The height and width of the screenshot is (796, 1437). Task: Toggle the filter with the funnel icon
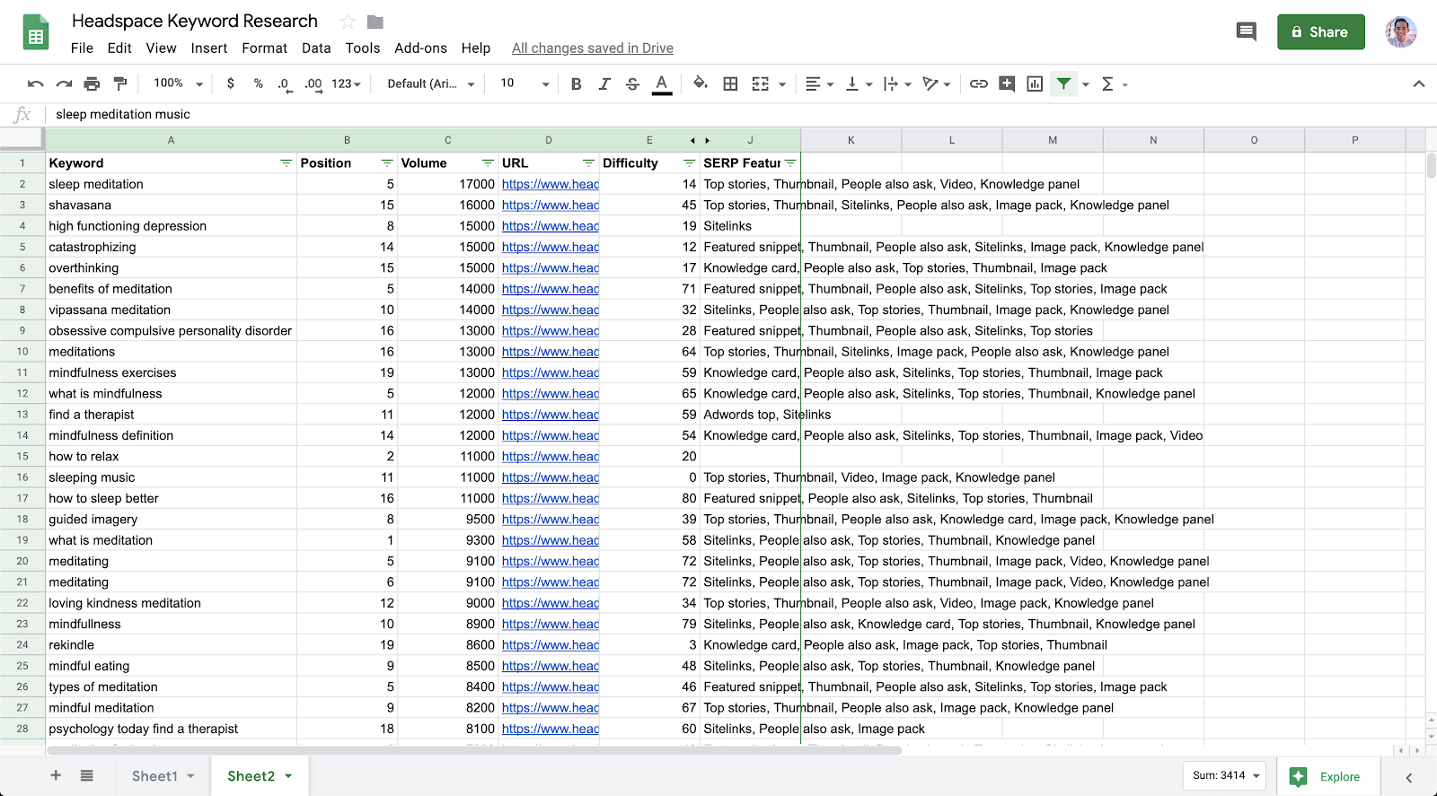pyautogui.click(x=1063, y=83)
